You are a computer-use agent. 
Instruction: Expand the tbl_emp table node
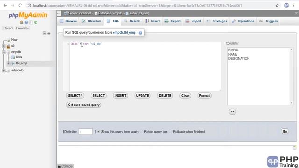point(8,63)
